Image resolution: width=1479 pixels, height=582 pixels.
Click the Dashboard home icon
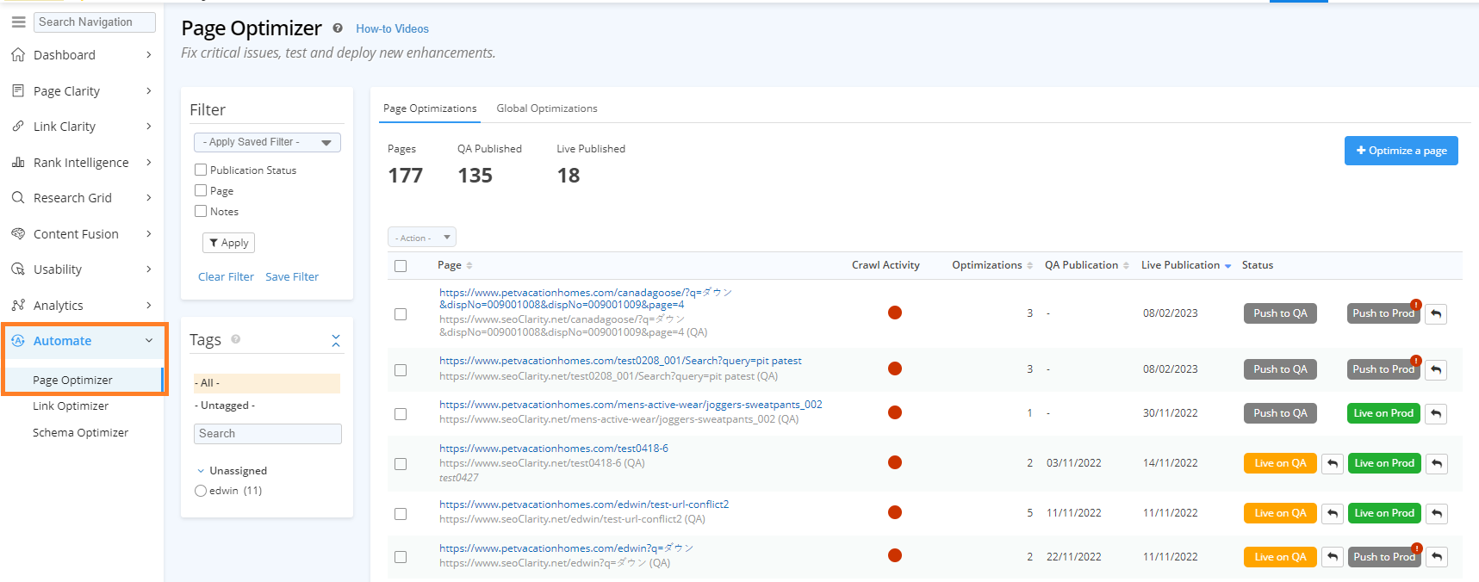(x=18, y=55)
